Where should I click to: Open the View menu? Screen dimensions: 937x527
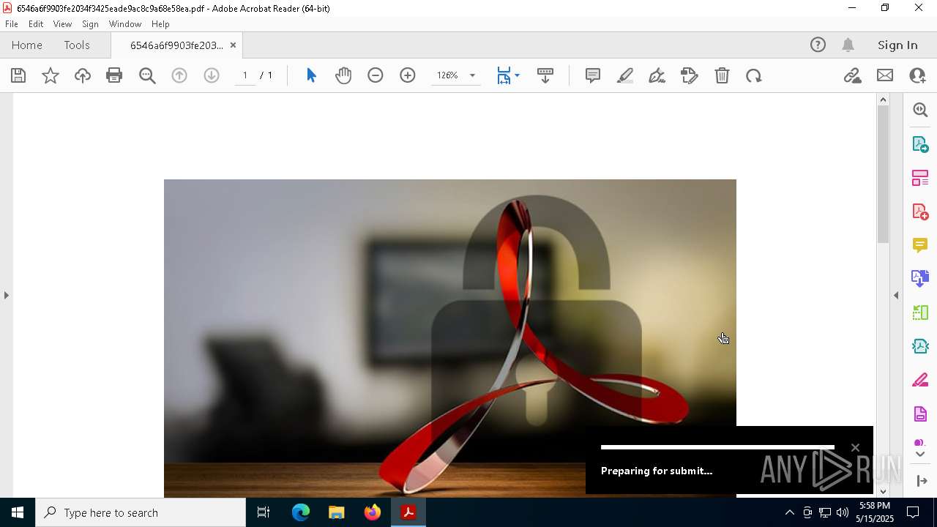tap(62, 24)
